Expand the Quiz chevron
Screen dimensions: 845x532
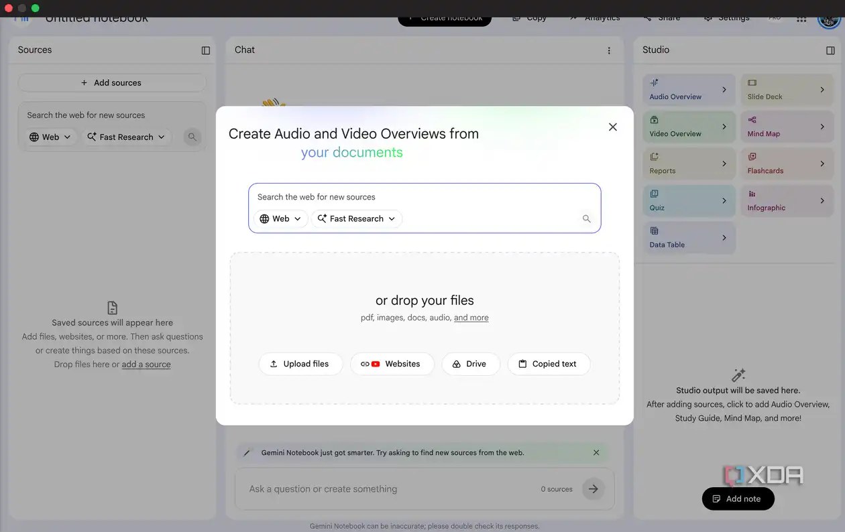724,200
